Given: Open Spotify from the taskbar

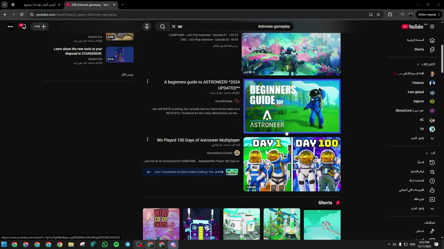Looking at the screenshot, I should (116, 245).
